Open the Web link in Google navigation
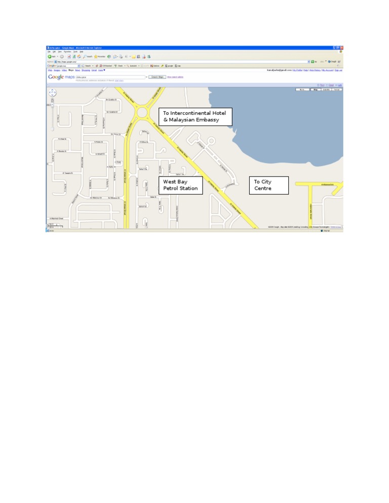 click(x=50, y=70)
